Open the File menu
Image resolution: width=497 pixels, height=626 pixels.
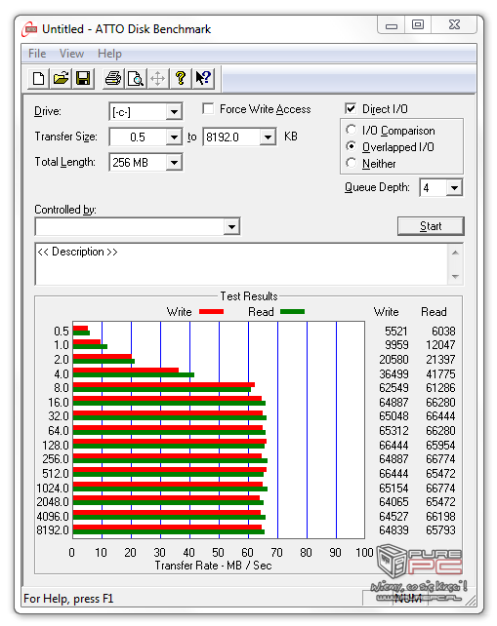(x=37, y=54)
